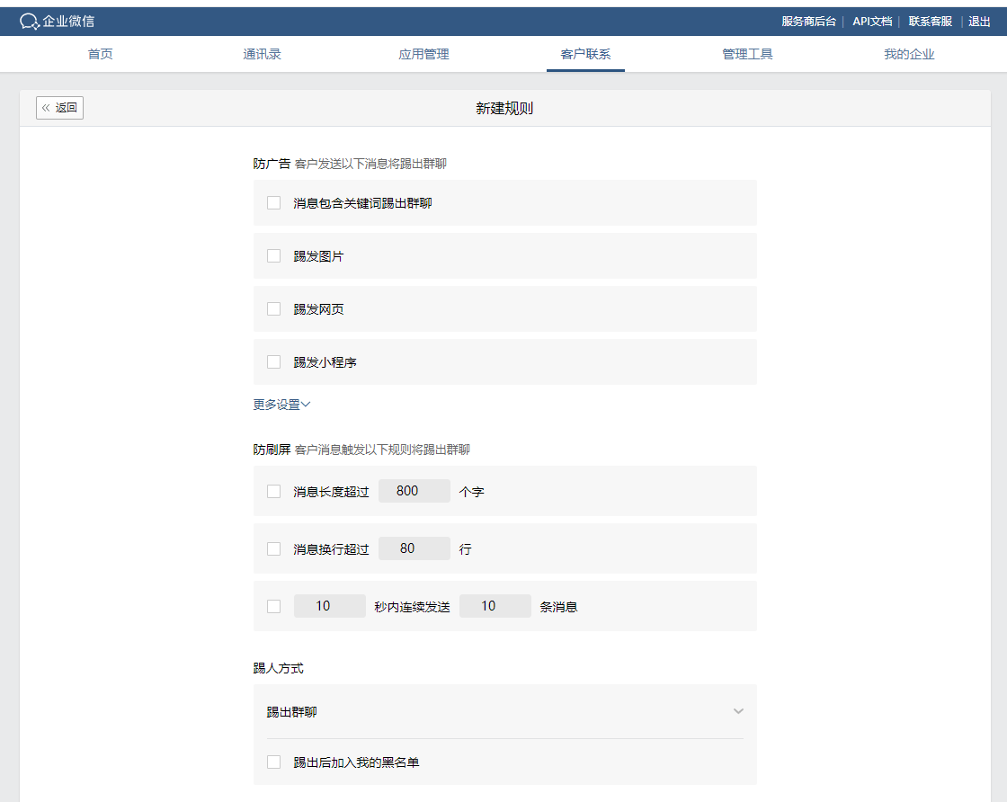Check the 踢发图片 option
Image resolution: width=1007 pixels, height=802 pixels.
tap(274, 256)
